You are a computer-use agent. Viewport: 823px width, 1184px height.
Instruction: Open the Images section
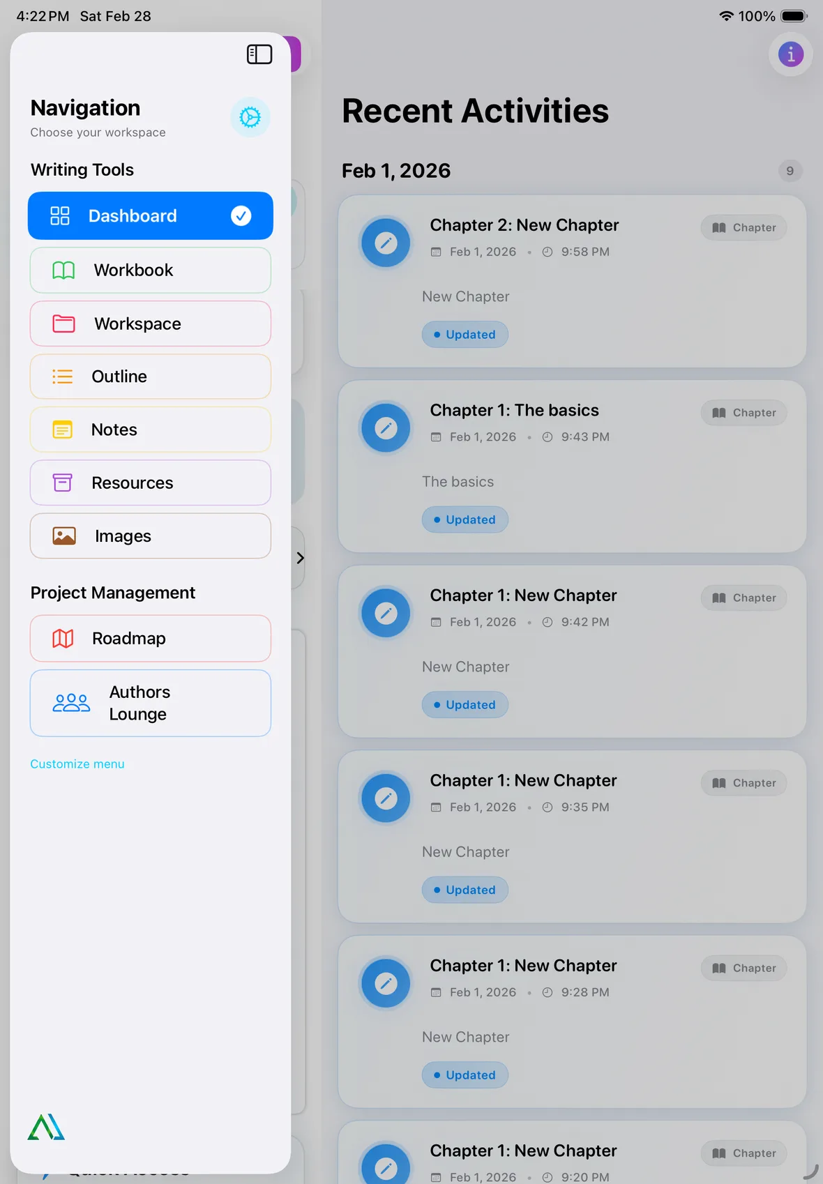click(x=151, y=536)
